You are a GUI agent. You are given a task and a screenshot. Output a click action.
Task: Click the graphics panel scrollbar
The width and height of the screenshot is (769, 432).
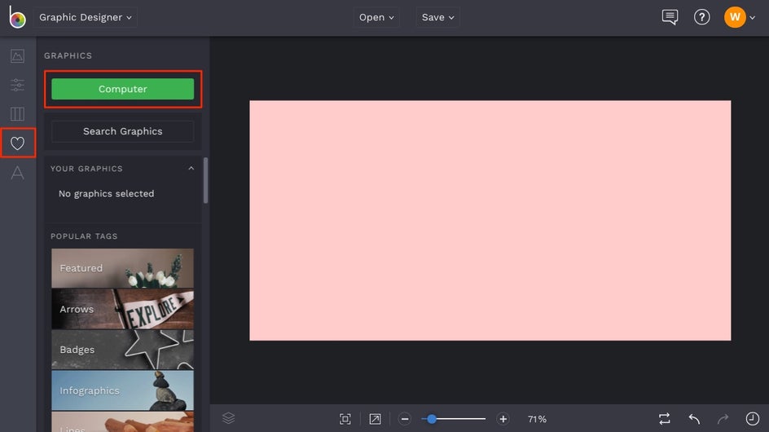pos(205,180)
